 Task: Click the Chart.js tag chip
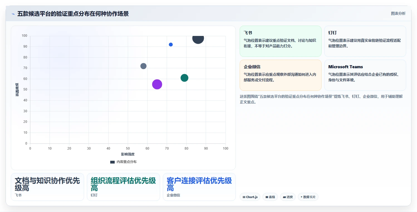(x=250, y=197)
